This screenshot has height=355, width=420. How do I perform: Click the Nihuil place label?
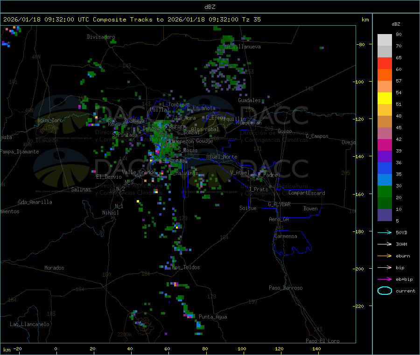(x=111, y=213)
